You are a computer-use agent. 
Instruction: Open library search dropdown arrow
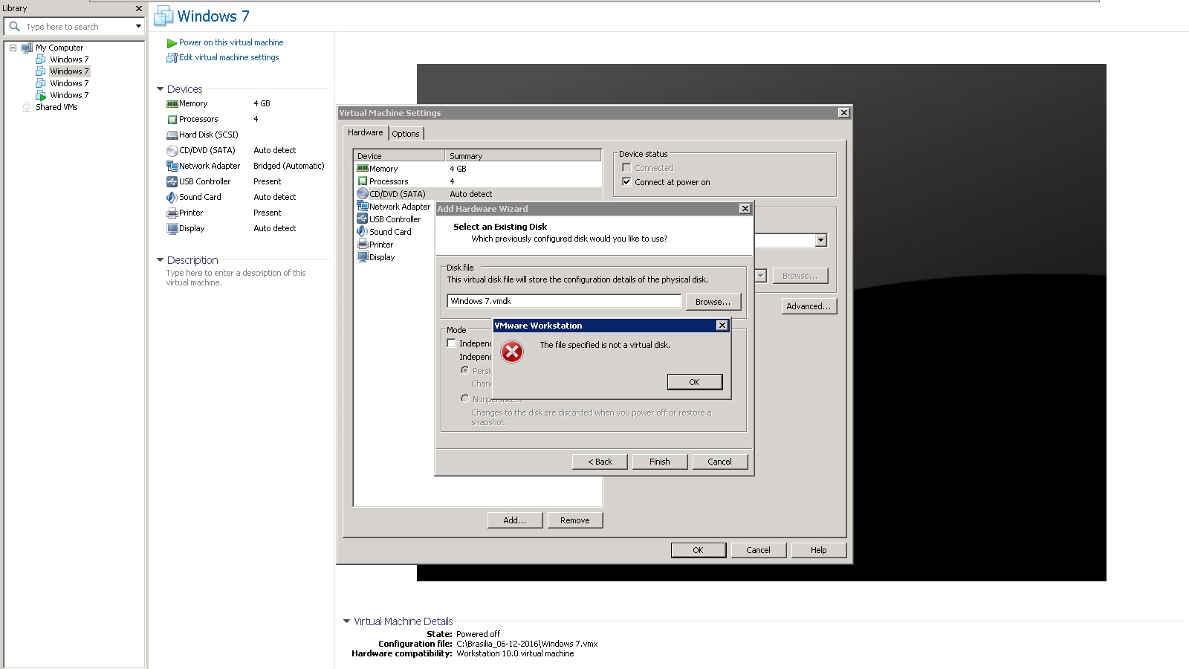138,27
